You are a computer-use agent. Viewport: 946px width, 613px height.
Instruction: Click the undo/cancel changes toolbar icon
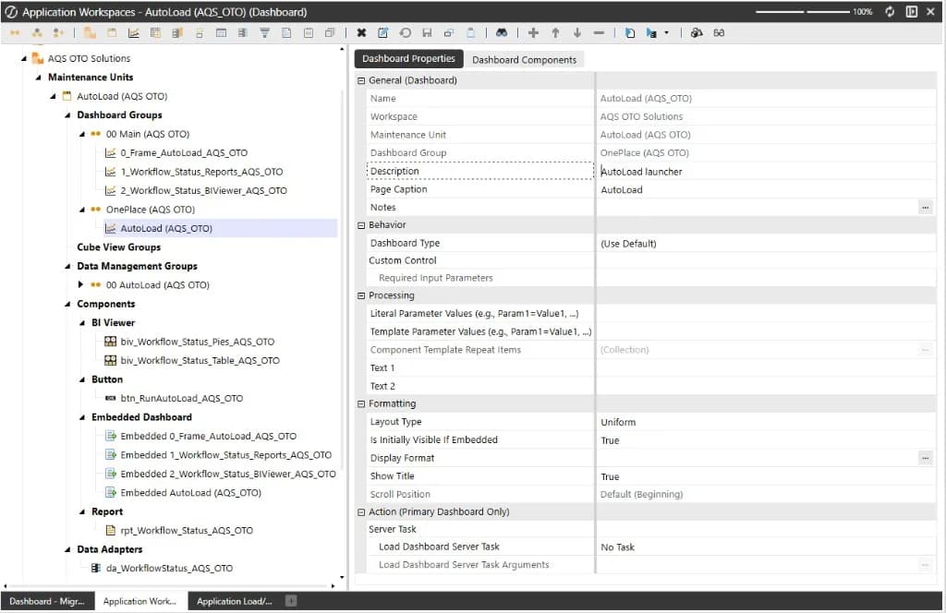click(406, 33)
